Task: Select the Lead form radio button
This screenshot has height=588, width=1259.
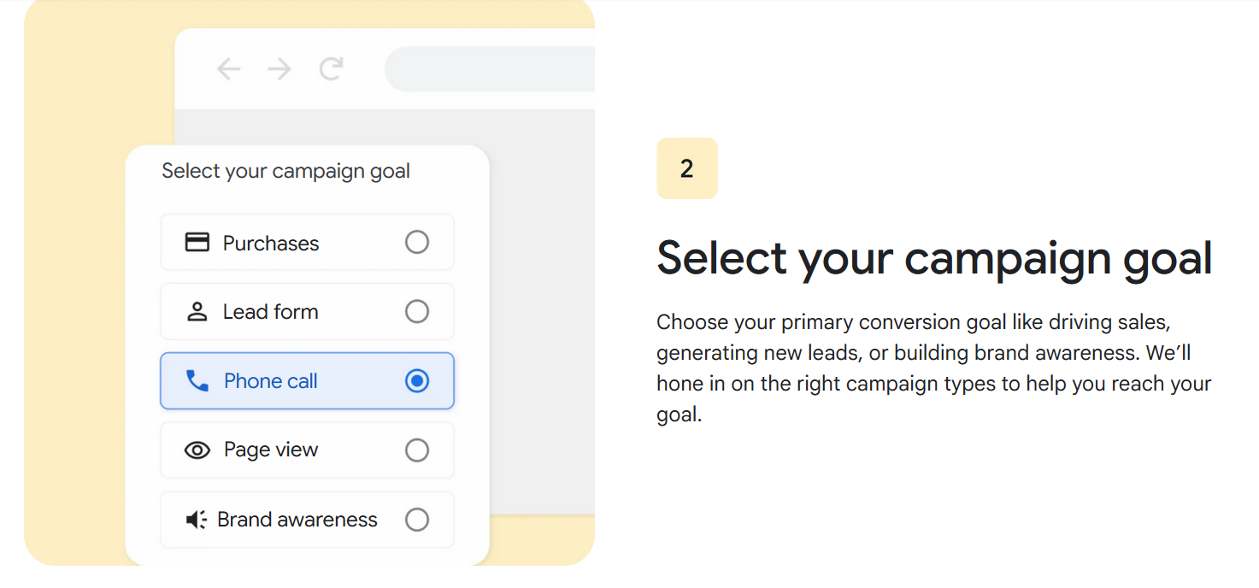Action: coord(417,312)
